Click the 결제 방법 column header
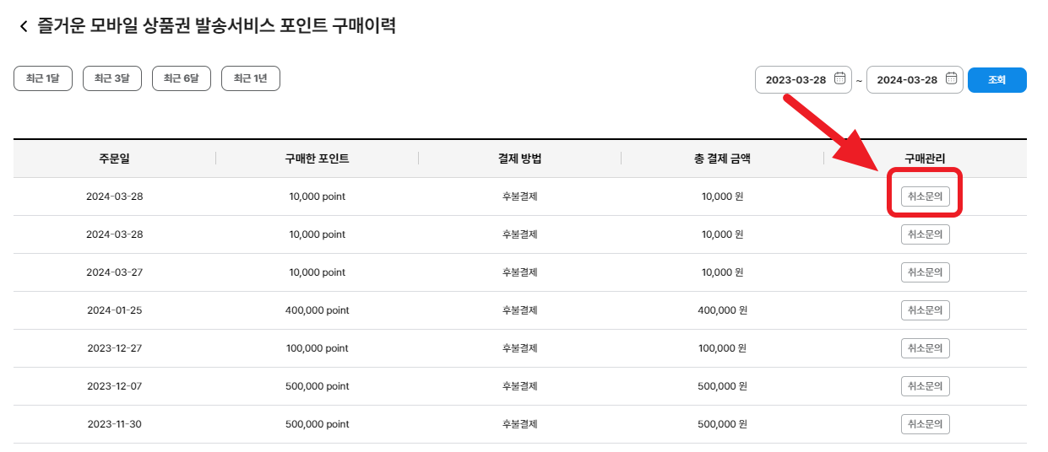This screenshot has height=452, width=1048. (x=519, y=159)
